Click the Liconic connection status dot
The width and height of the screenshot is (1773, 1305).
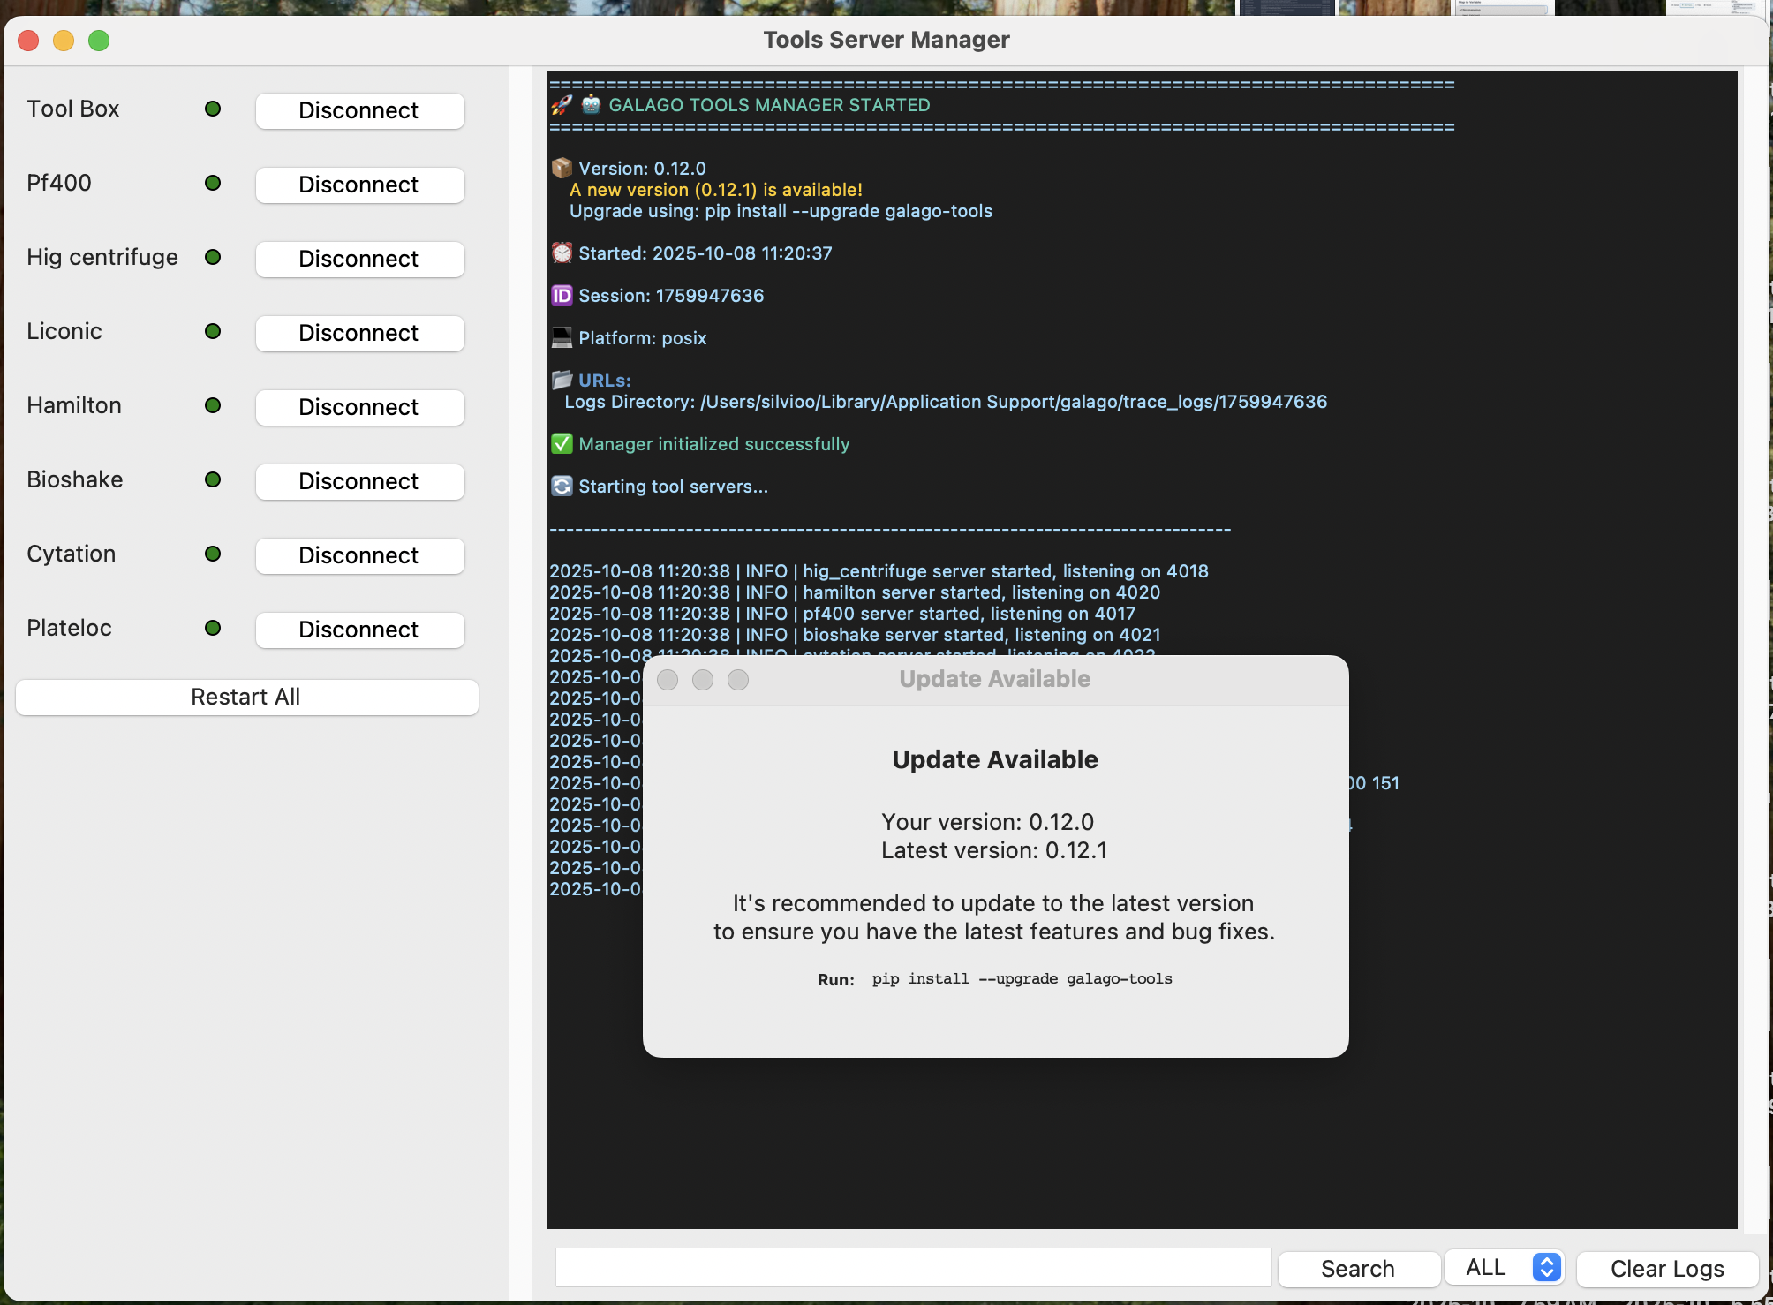coord(213,331)
